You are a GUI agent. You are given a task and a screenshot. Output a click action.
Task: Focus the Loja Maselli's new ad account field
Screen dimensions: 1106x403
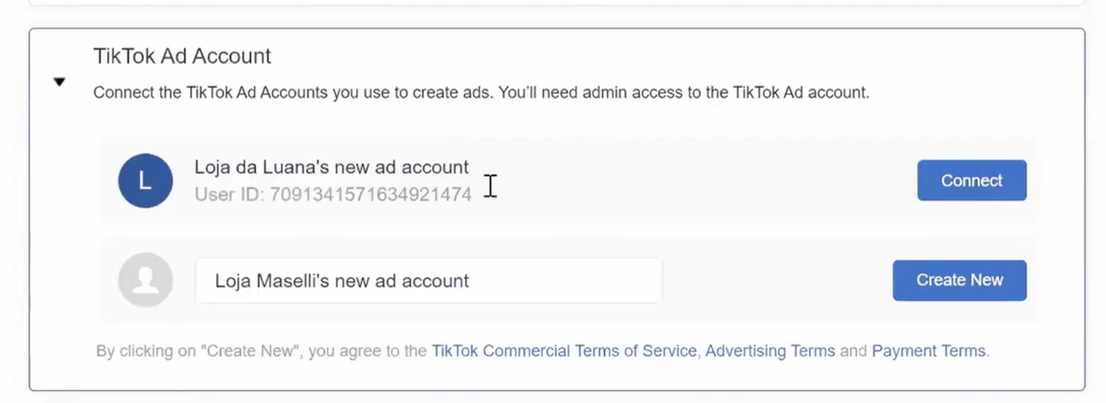tap(429, 280)
